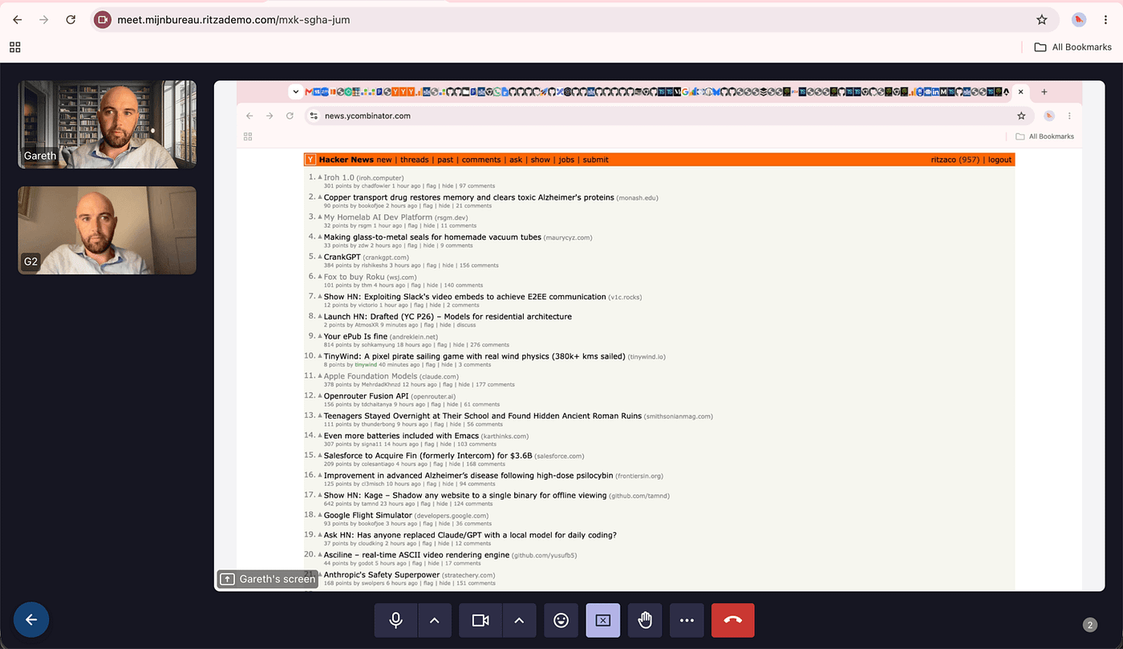Open 'Asciline – real-time ASCII video rendering engine'
Screen dimensions: 1123x649
pos(417,555)
